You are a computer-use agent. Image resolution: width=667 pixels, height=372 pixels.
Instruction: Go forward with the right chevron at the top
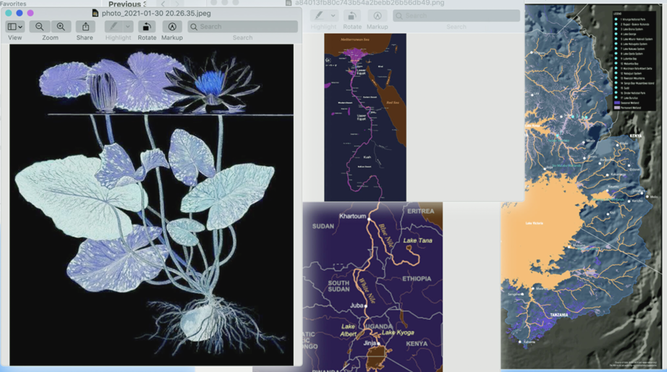177,4
